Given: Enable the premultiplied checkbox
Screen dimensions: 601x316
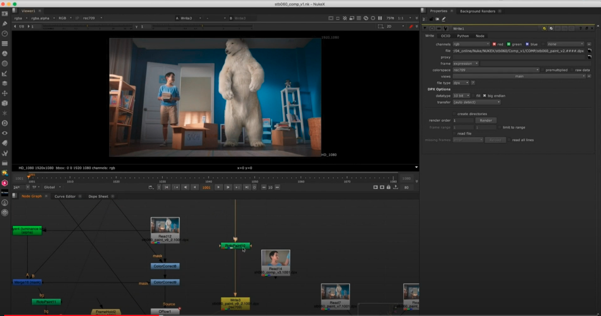Looking at the screenshot, I should click(543, 70).
